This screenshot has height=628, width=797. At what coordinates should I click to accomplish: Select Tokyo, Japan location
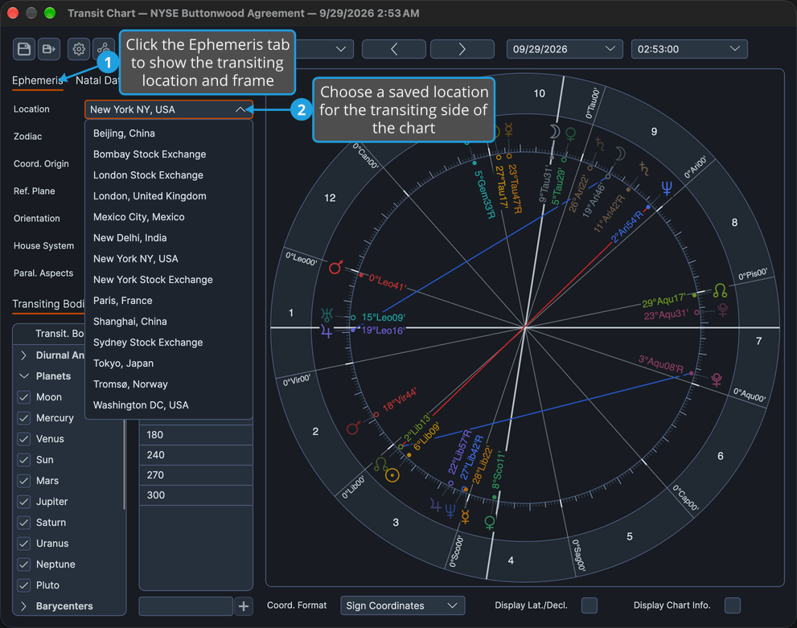169,363
